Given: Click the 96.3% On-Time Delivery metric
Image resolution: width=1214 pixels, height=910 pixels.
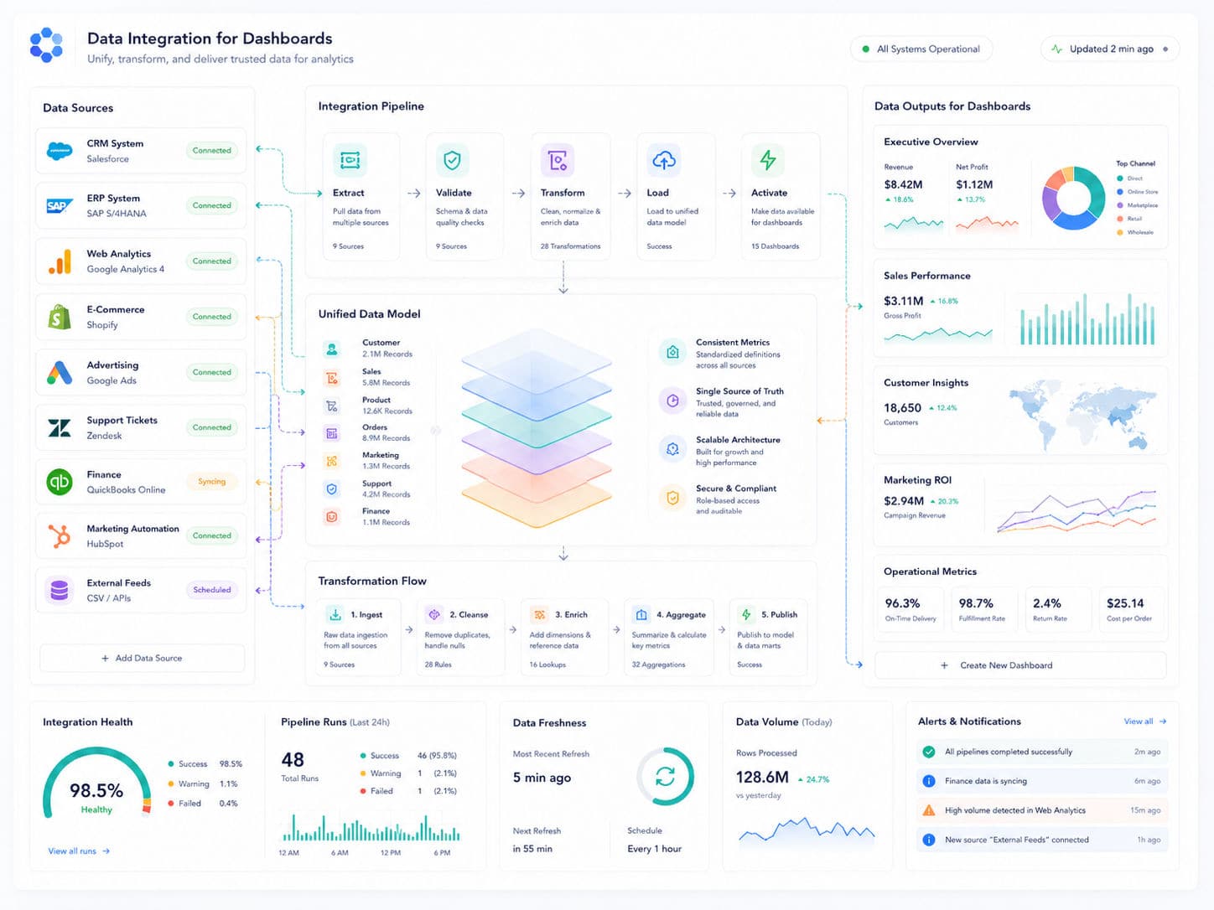Looking at the screenshot, I should [x=910, y=609].
